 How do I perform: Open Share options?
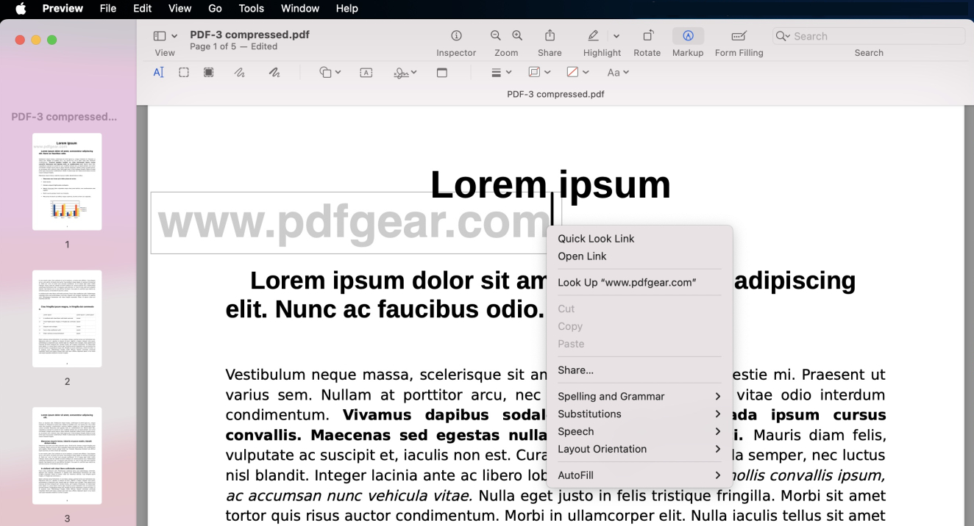tap(550, 40)
